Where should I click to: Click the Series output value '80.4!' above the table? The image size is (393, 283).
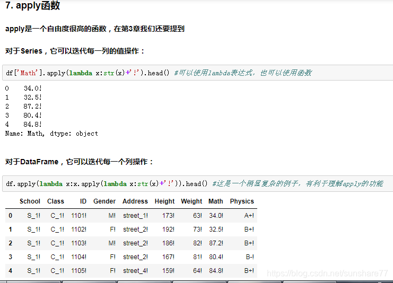tap(32, 116)
